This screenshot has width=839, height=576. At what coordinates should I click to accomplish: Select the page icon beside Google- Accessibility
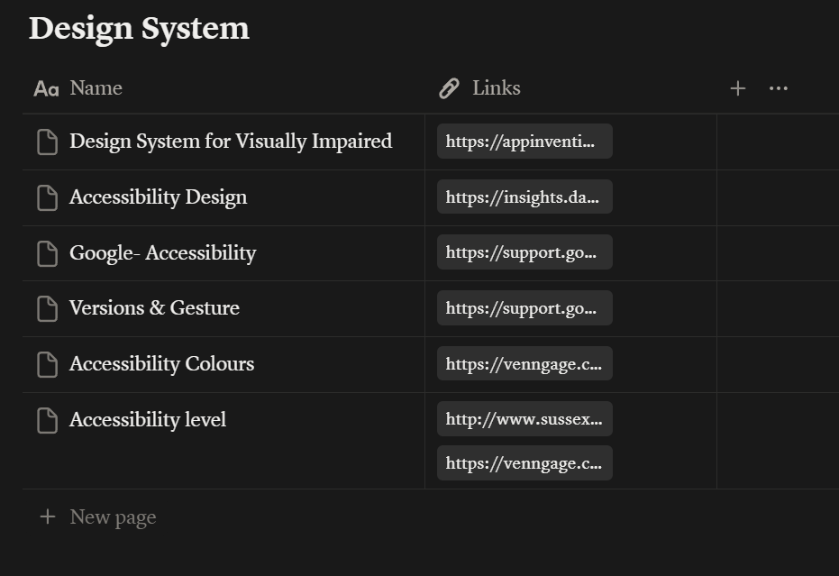click(47, 252)
